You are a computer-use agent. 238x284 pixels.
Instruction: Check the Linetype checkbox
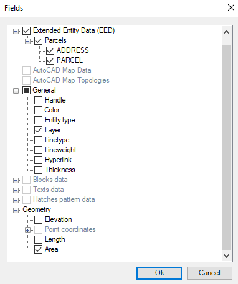[39, 140]
